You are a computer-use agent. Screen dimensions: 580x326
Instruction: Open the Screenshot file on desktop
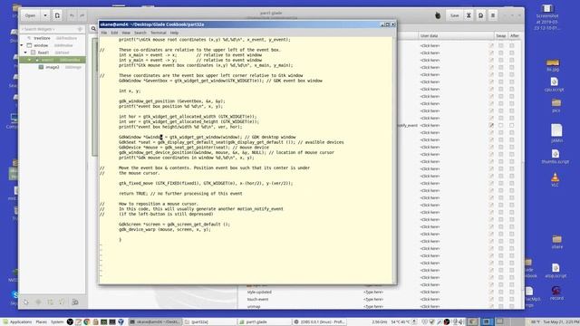click(x=547, y=17)
